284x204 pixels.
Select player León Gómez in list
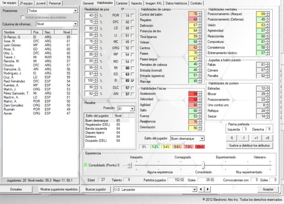coord(37,45)
